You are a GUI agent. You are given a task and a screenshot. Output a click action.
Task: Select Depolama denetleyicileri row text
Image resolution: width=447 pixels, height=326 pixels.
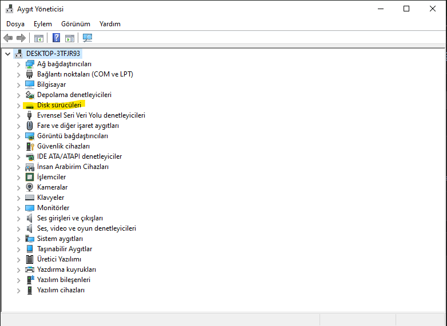[74, 95]
